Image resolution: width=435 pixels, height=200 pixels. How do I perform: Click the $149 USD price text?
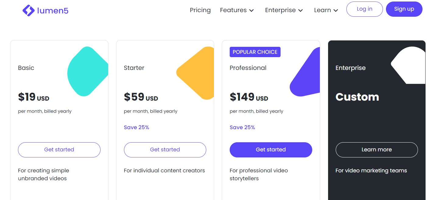click(249, 97)
